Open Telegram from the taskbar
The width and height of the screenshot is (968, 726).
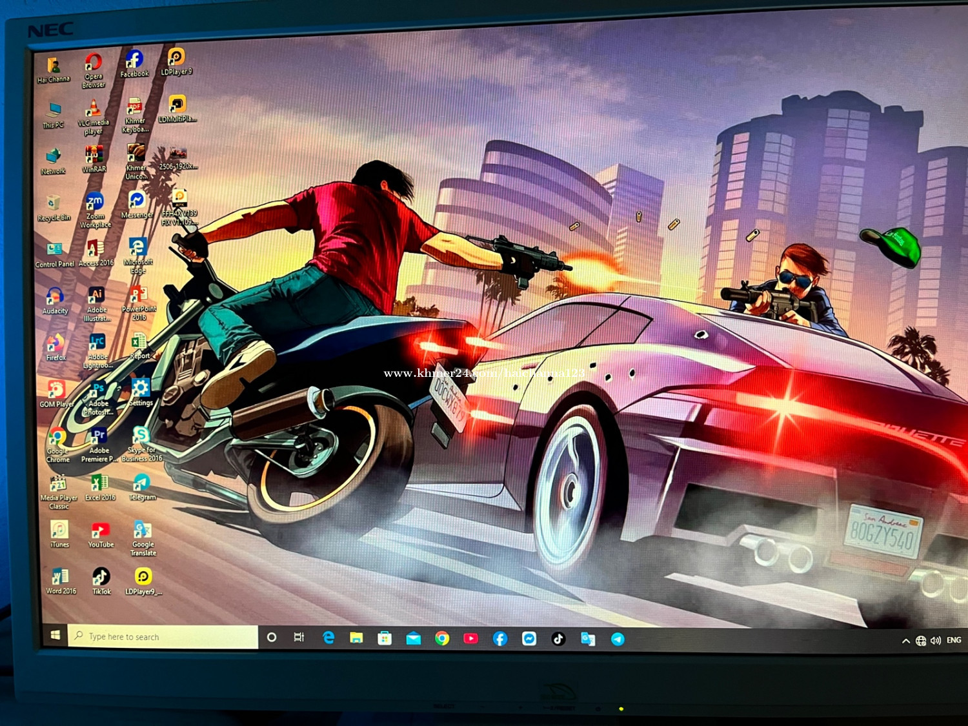point(618,639)
